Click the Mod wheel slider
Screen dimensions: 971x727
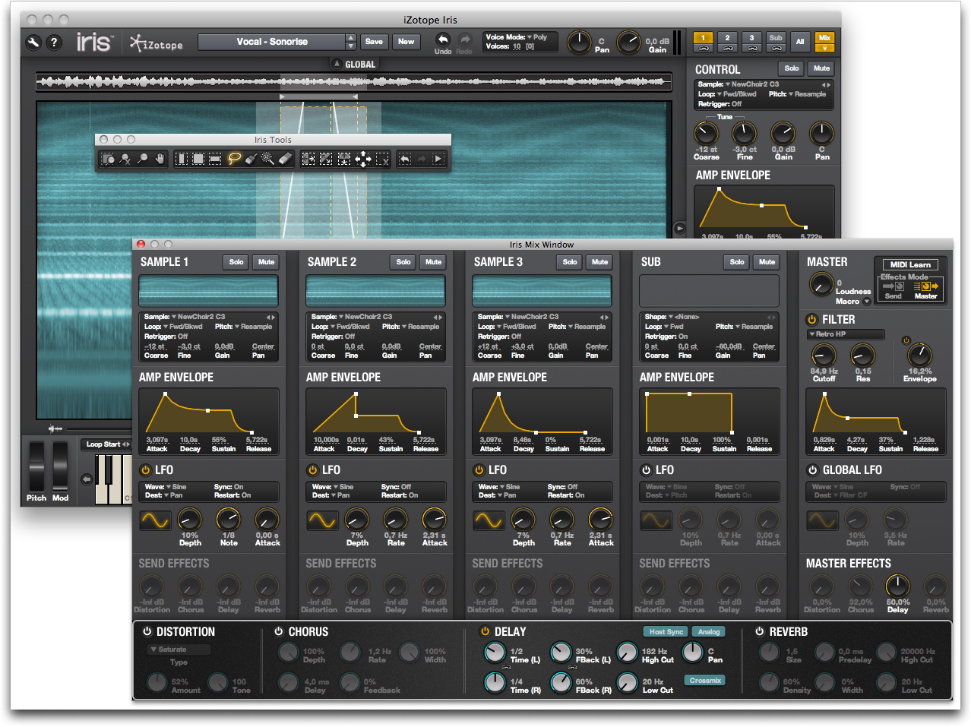(x=60, y=466)
